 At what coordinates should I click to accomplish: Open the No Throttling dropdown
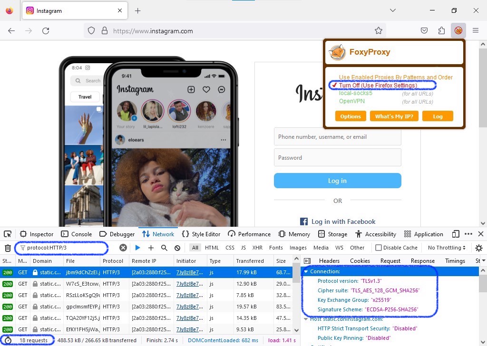click(x=447, y=248)
